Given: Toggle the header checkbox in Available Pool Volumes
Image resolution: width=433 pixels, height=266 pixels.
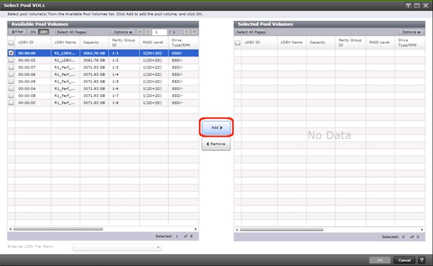Looking at the screenshot, I should [x=11, y=43].
